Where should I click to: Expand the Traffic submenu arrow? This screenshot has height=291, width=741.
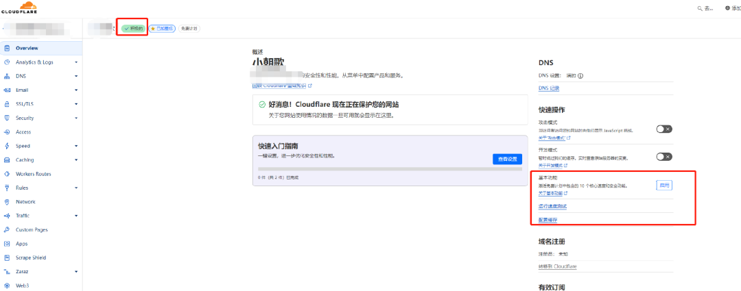pyautogui.click(x=76, y=216)
